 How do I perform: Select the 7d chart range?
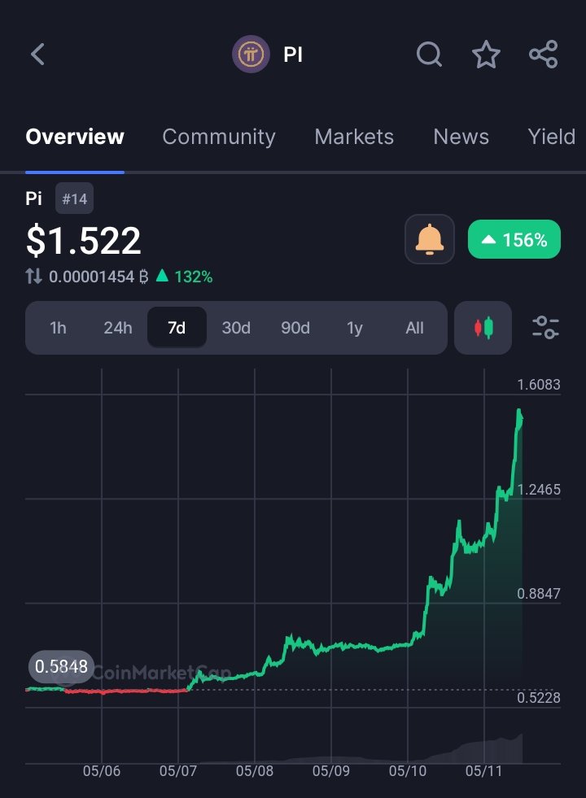click(177, 328)
